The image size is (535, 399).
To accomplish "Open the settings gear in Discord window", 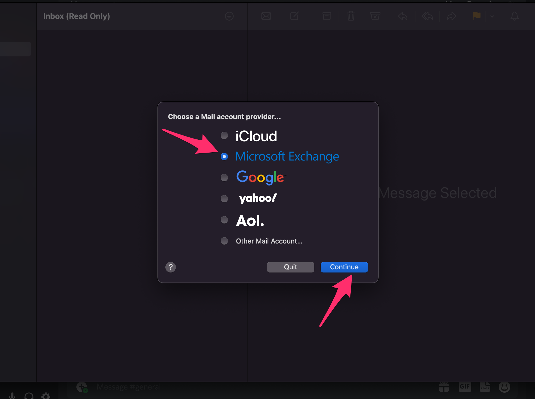I will tap(46, 396).
